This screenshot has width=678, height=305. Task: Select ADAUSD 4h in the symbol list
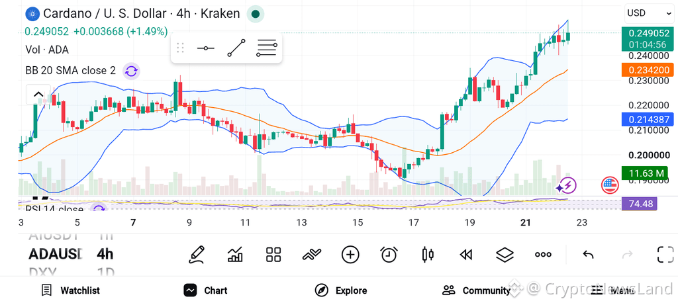click(72, 254)
